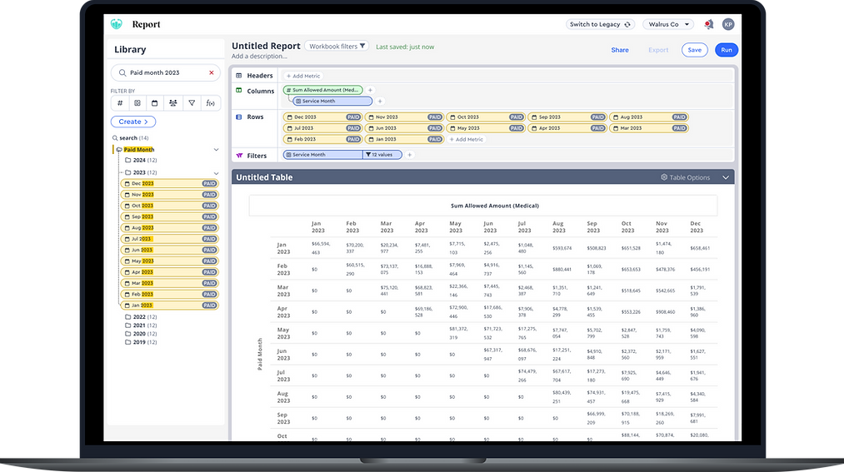Collapse the Untitled Table panel chevron
The width and height of the screenshot is (844, 472).
(726, 177)
